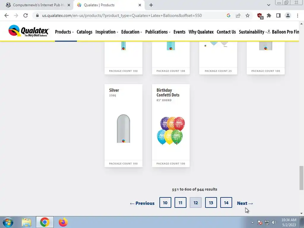This screenshot has height=228, width=304.
Task: Open a new browser tab
Action: (151, 5)
